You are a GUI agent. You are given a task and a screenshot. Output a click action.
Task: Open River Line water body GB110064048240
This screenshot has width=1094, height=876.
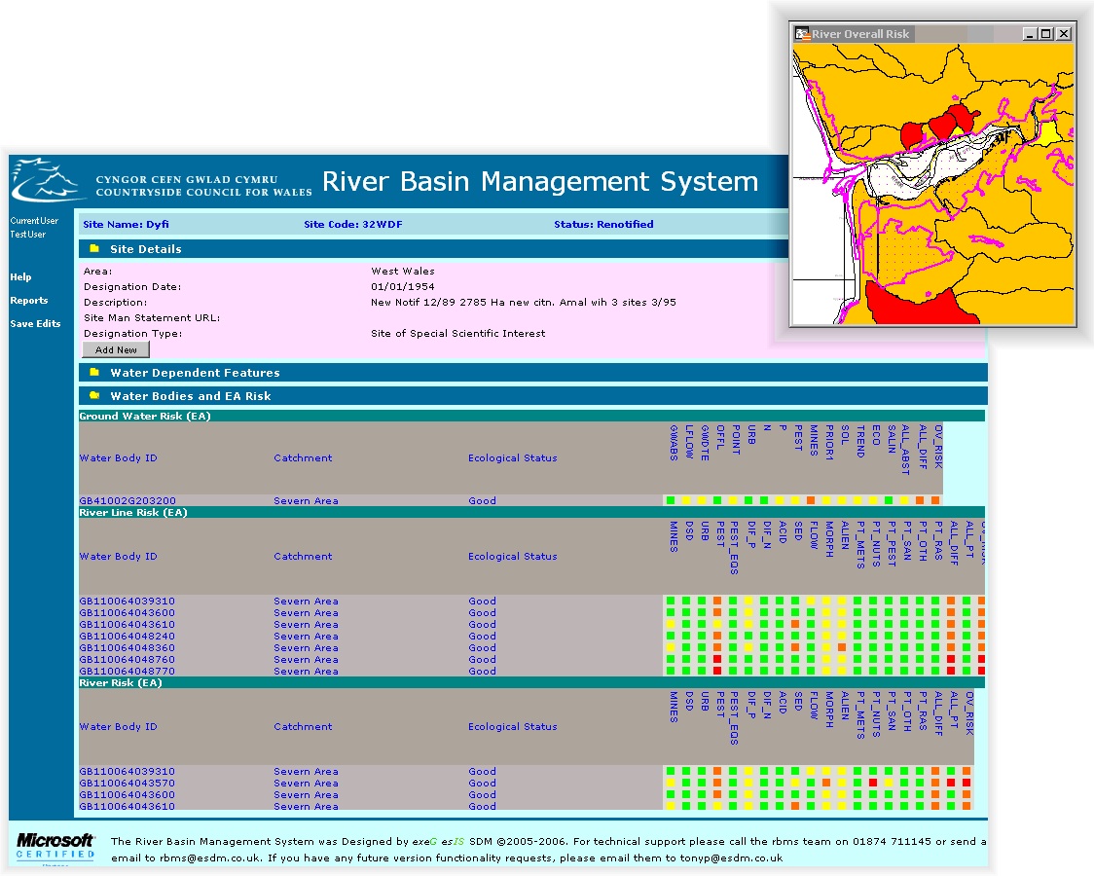[127, 637]
